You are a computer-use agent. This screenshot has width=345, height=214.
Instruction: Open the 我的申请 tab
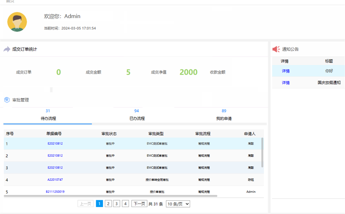(x=224, y=118)
